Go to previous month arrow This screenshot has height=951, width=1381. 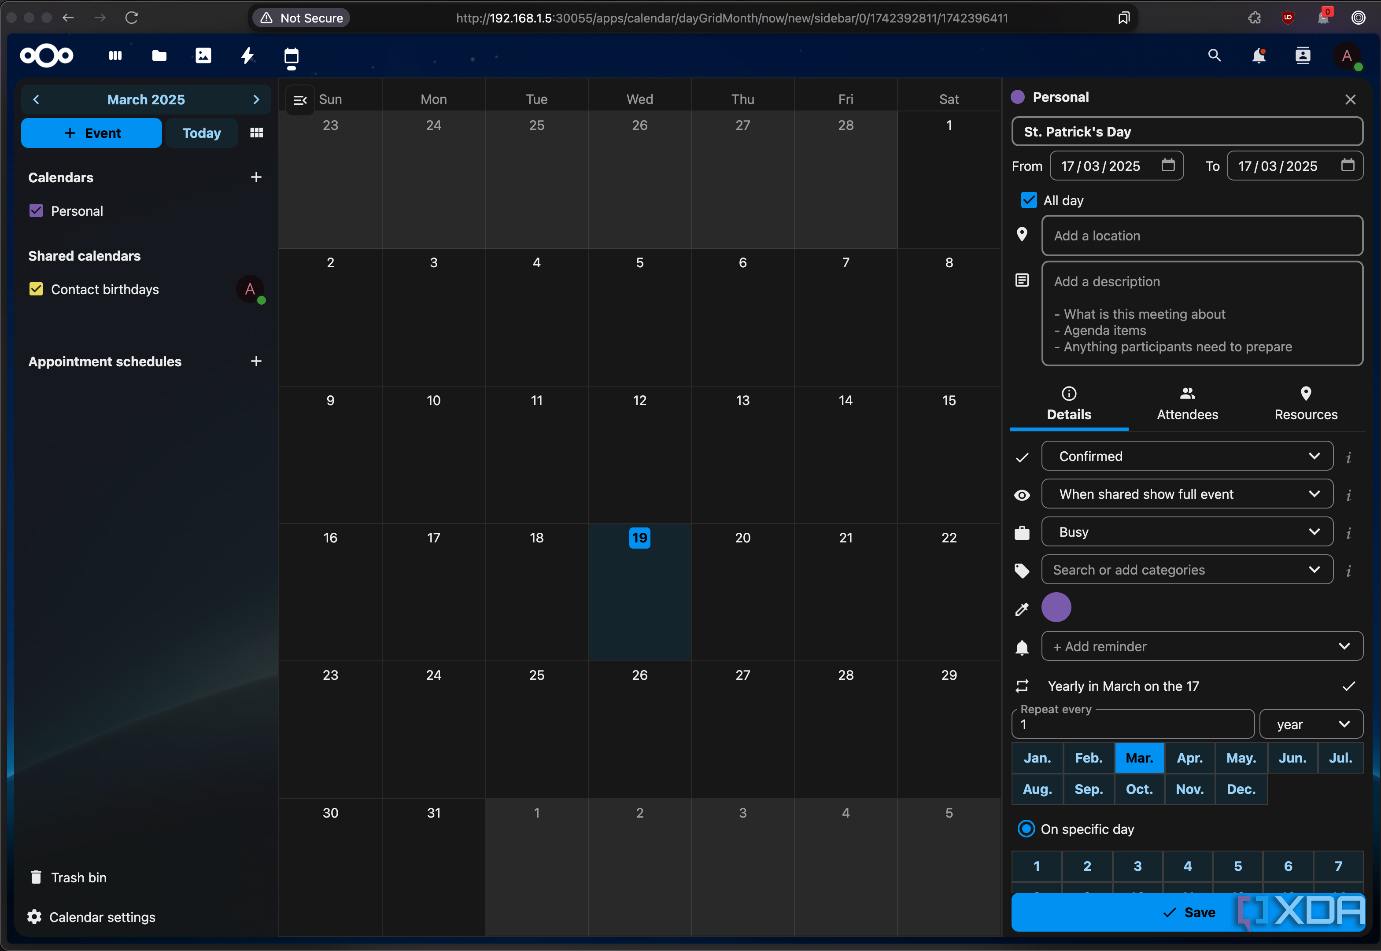(37, 100)
